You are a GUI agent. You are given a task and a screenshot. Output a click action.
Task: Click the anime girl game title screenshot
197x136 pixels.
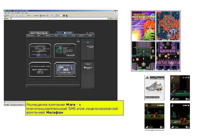click(x=143, y=26)
